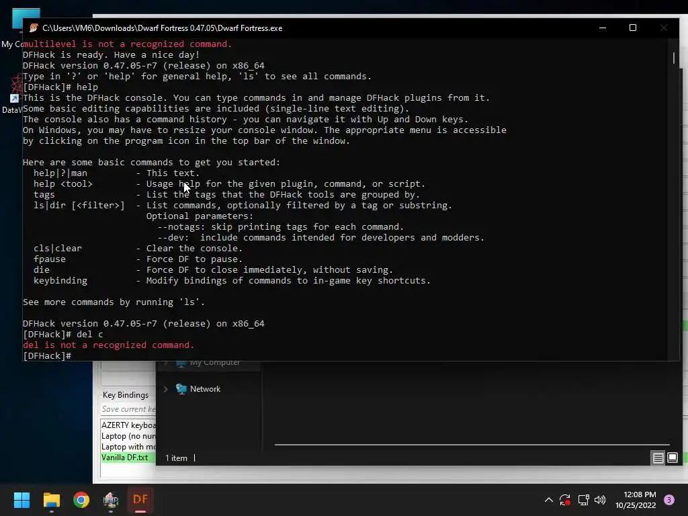Switch Explorer to details view
Screen dimensions: 688x516
(x=658, y=458)
